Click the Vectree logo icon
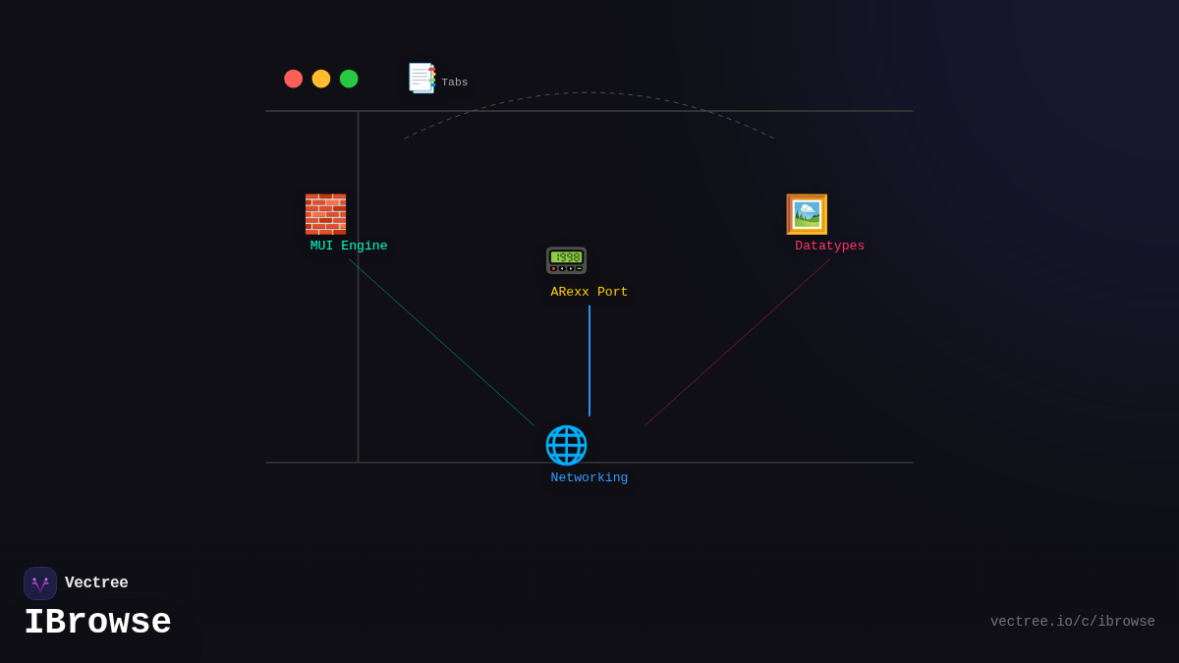1179x663 pixels. coord(40,583)
